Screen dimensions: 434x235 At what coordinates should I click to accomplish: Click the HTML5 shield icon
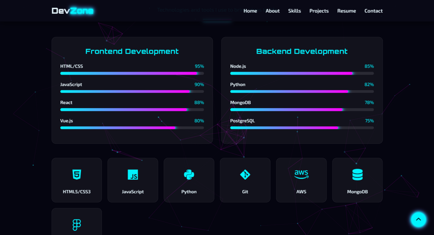click(77, 175)
